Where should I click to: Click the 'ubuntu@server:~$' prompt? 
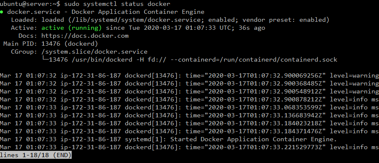[x=30, y=4]
